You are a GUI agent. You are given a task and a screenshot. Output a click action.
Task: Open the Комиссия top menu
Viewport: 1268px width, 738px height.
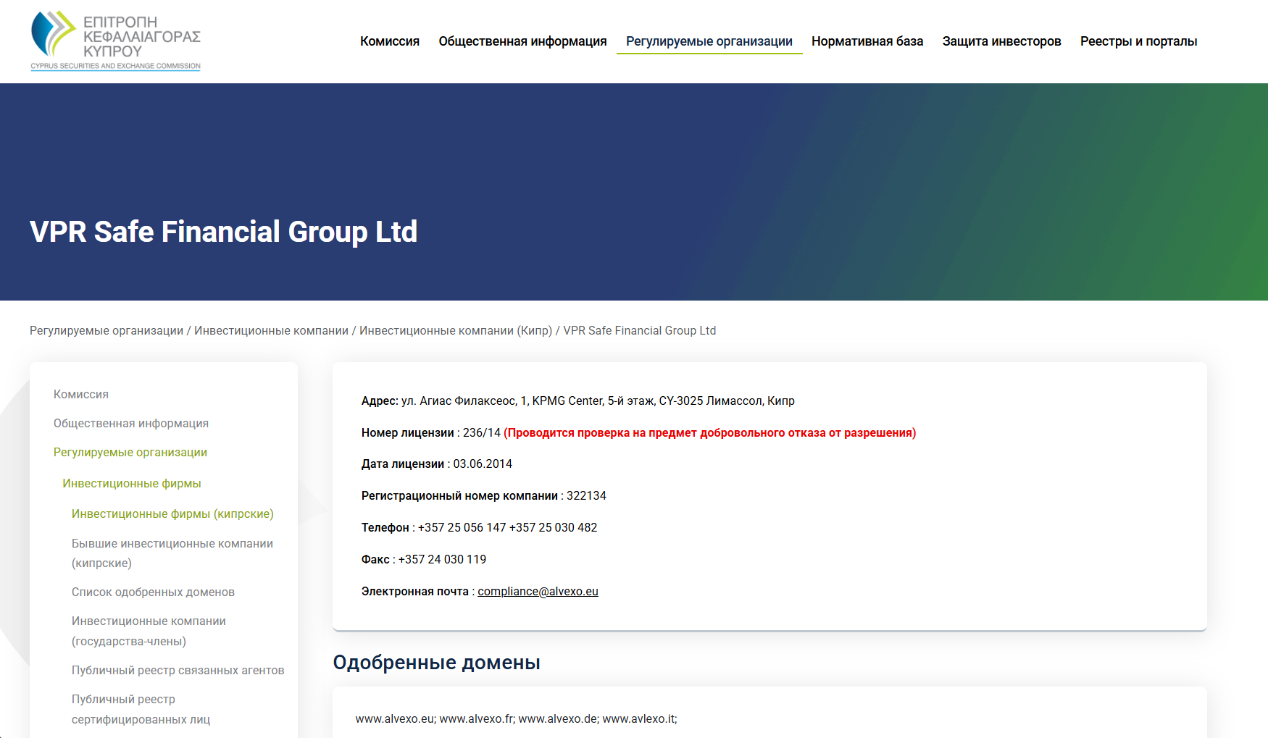tap(390, 41)
